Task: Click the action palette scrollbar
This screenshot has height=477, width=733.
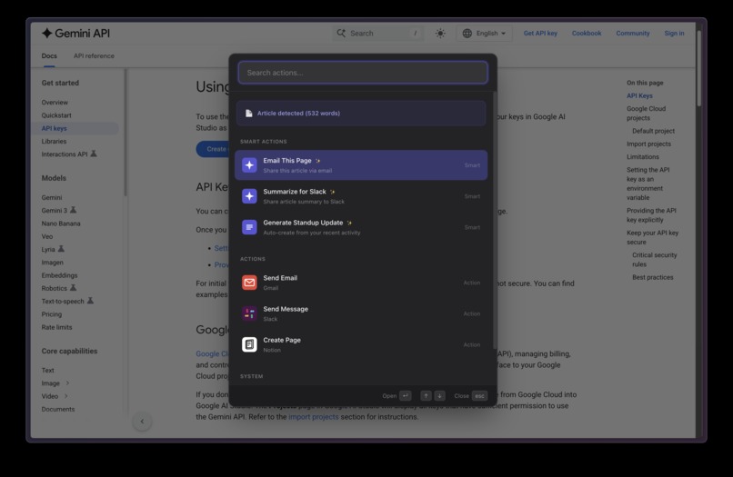Action: coord(495,220)
